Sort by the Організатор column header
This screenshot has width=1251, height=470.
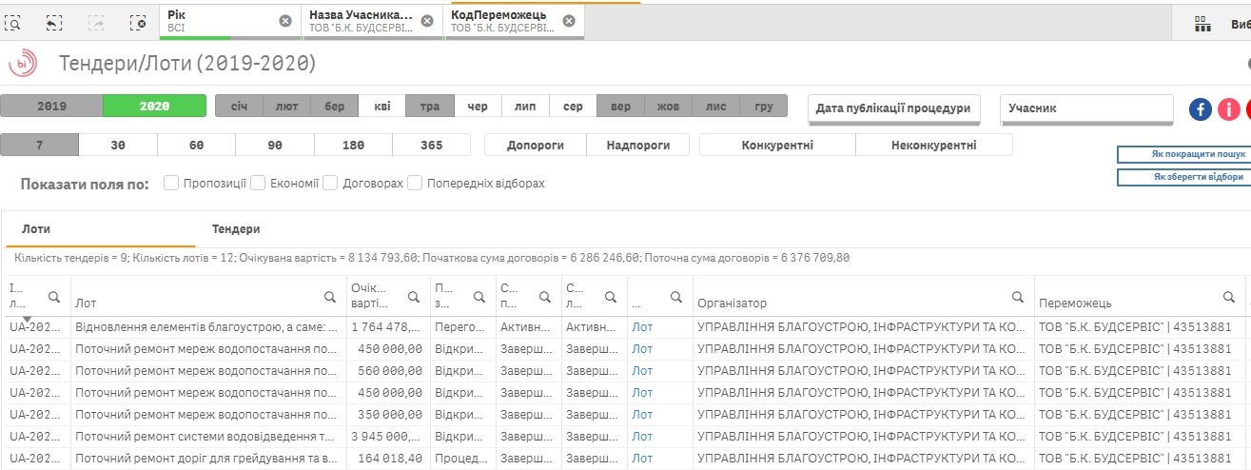[x=732, y=304]
